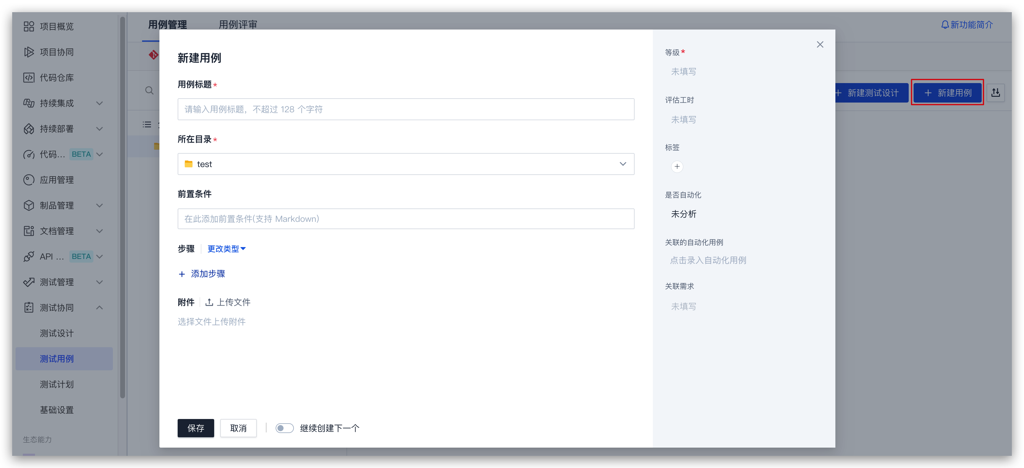
Task: Collapse the 测试协同 sidebar group
Action: click(x=100, y=308)
